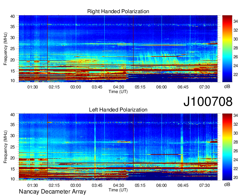Screen dimensions: 242x196
Task: Click the 30 MHz tick of Left Handed plot
Action: pyautogui.click(x=12, y=136)
